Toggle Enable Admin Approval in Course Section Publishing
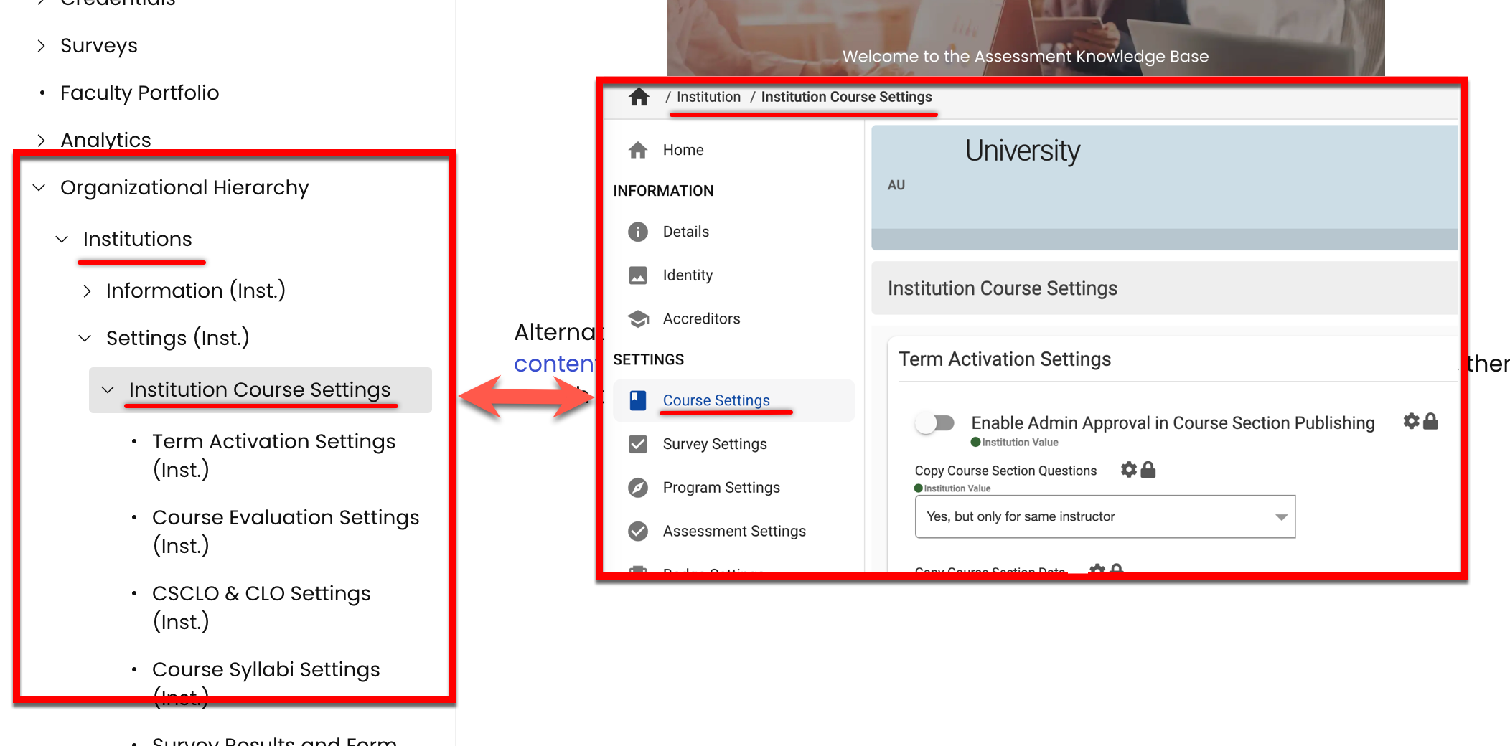1510x746 pixels. click(934, 423)
